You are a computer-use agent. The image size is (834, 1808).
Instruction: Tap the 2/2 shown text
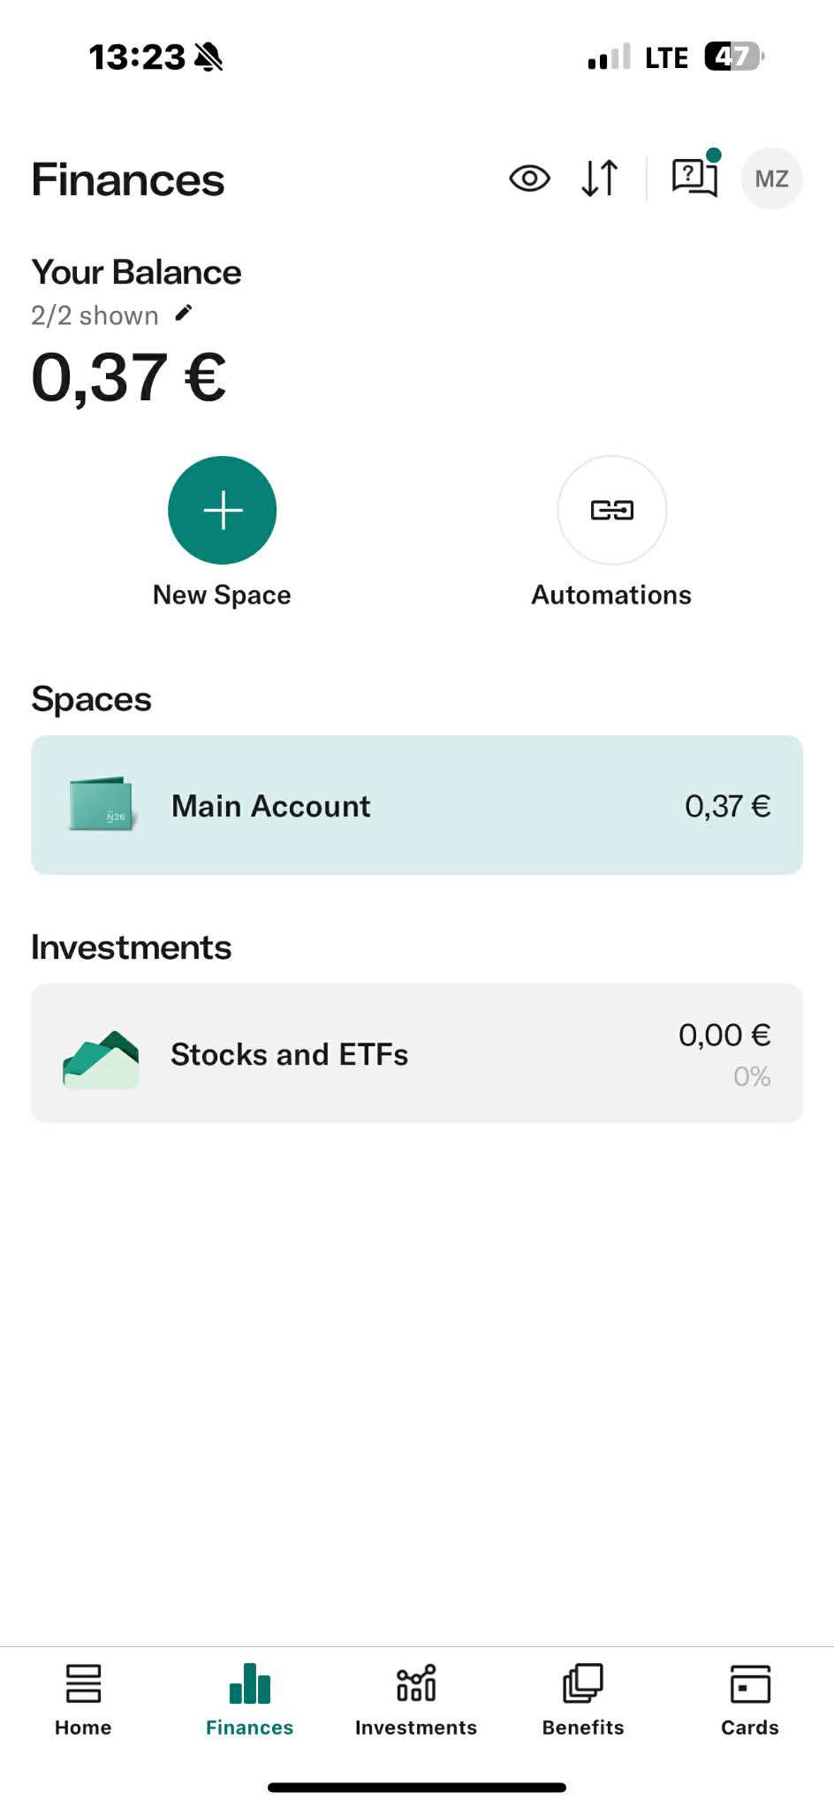(95, 315)
